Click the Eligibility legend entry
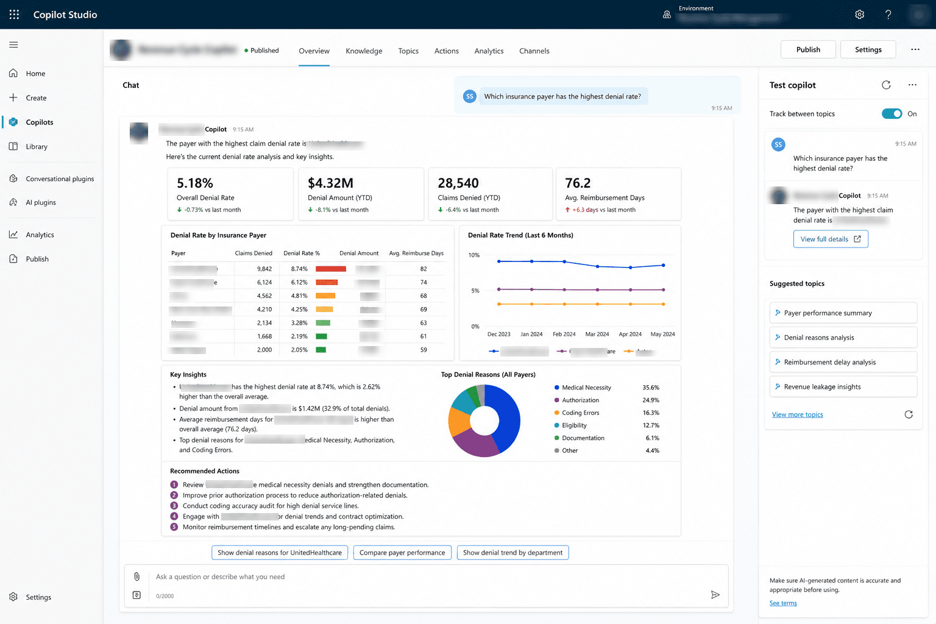Viewport: 936px width, 624px height. click(574, 425)
